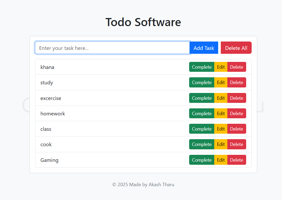Delete the 'Gaming' task
The image size is (282, 200).
coord(236,160)
